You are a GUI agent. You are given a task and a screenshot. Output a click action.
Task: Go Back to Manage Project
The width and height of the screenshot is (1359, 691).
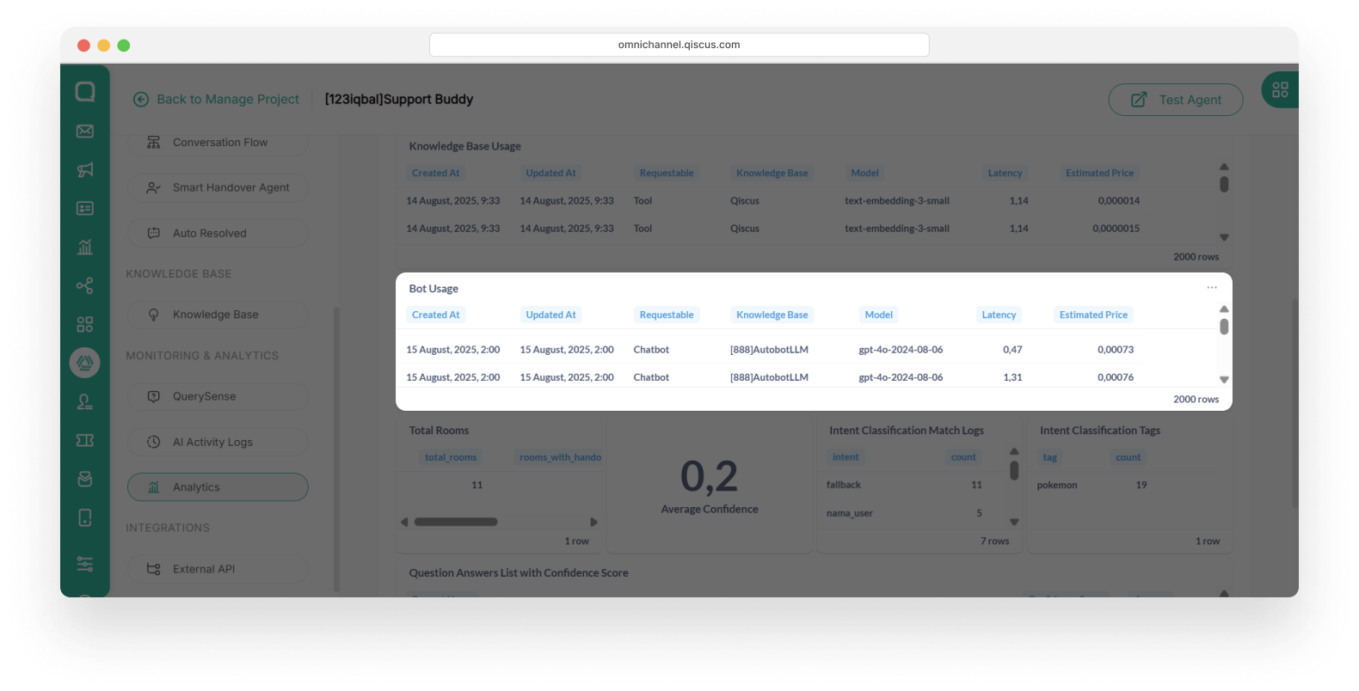tap(217, 100)
